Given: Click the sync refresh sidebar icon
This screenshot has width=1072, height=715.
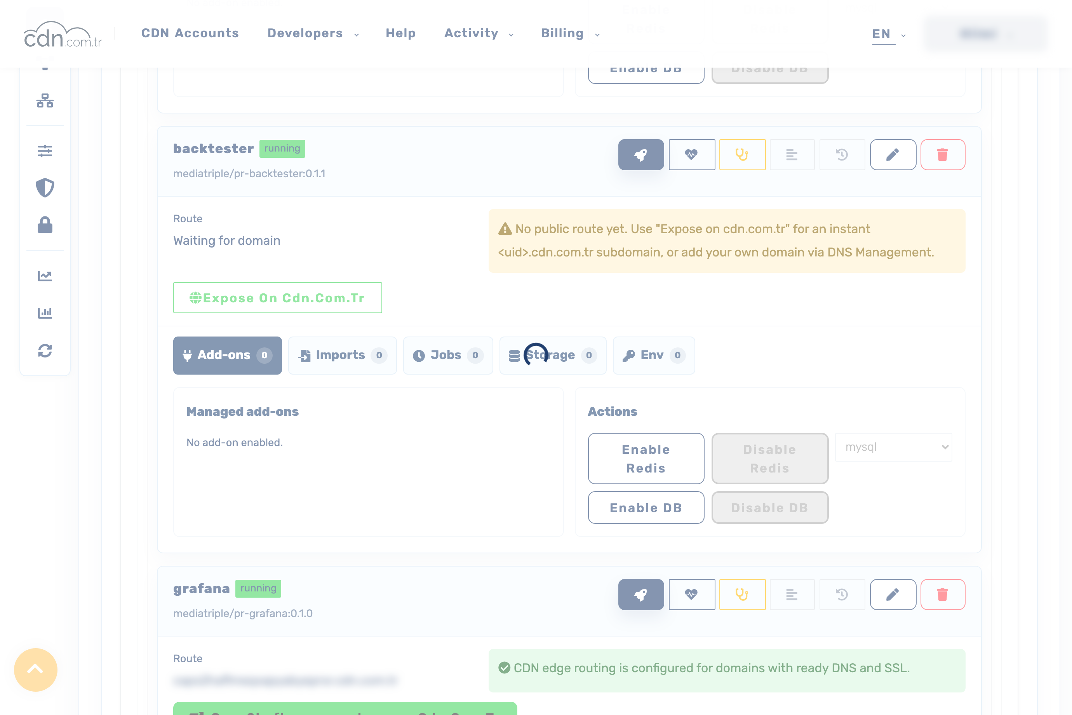Looking at the screenshot, I should [45, 350].
